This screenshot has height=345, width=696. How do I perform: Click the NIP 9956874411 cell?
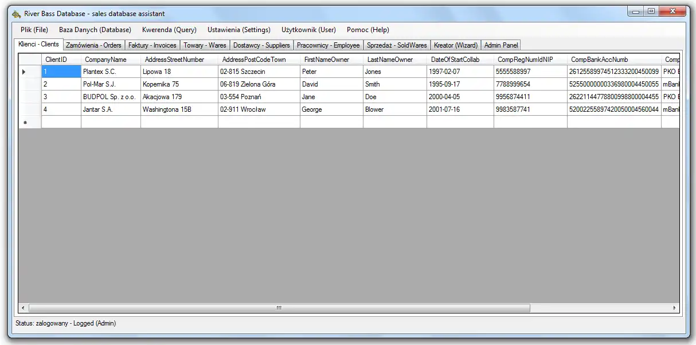coord(530,97)
